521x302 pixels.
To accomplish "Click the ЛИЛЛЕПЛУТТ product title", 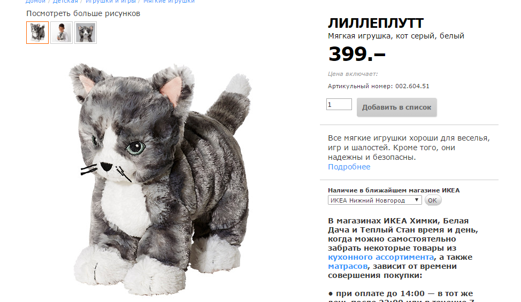I will pyautogui.click(x=376, y=23).
